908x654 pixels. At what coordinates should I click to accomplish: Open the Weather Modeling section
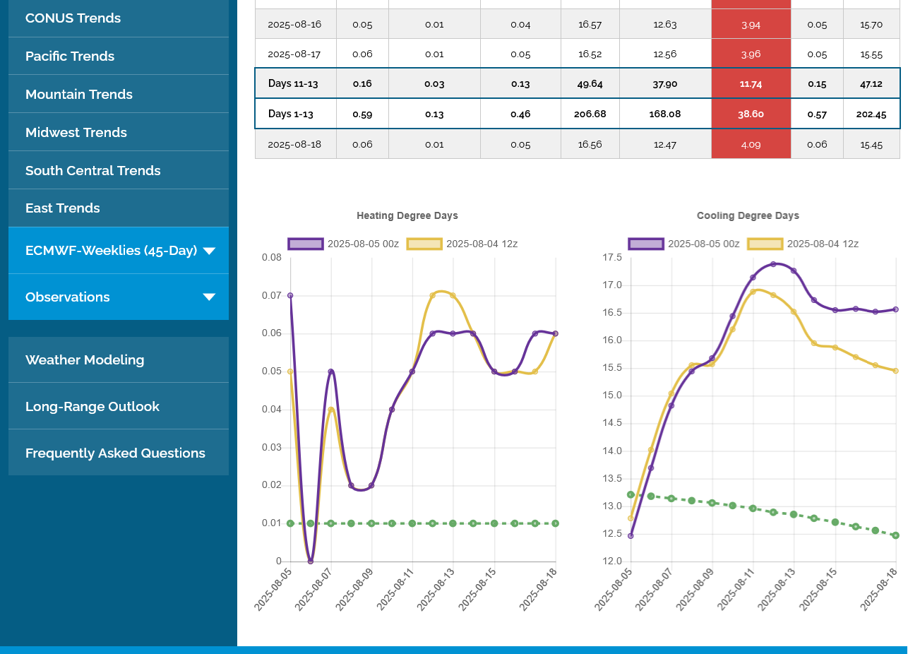85,360
